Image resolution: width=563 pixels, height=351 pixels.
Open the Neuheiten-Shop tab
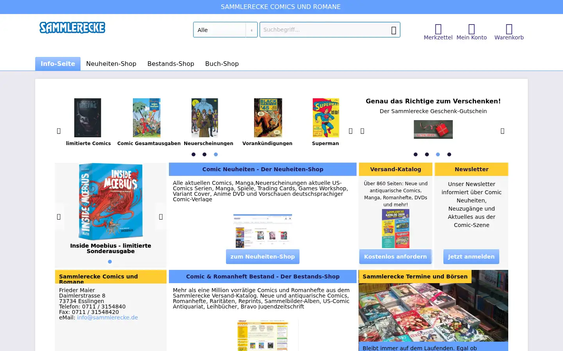click(111, 64)
